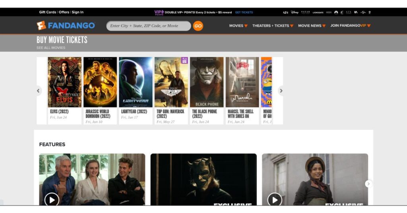Click the FEATURES section heading
The width and height of the screenshot is (407, 213).
tap(52, 145)
